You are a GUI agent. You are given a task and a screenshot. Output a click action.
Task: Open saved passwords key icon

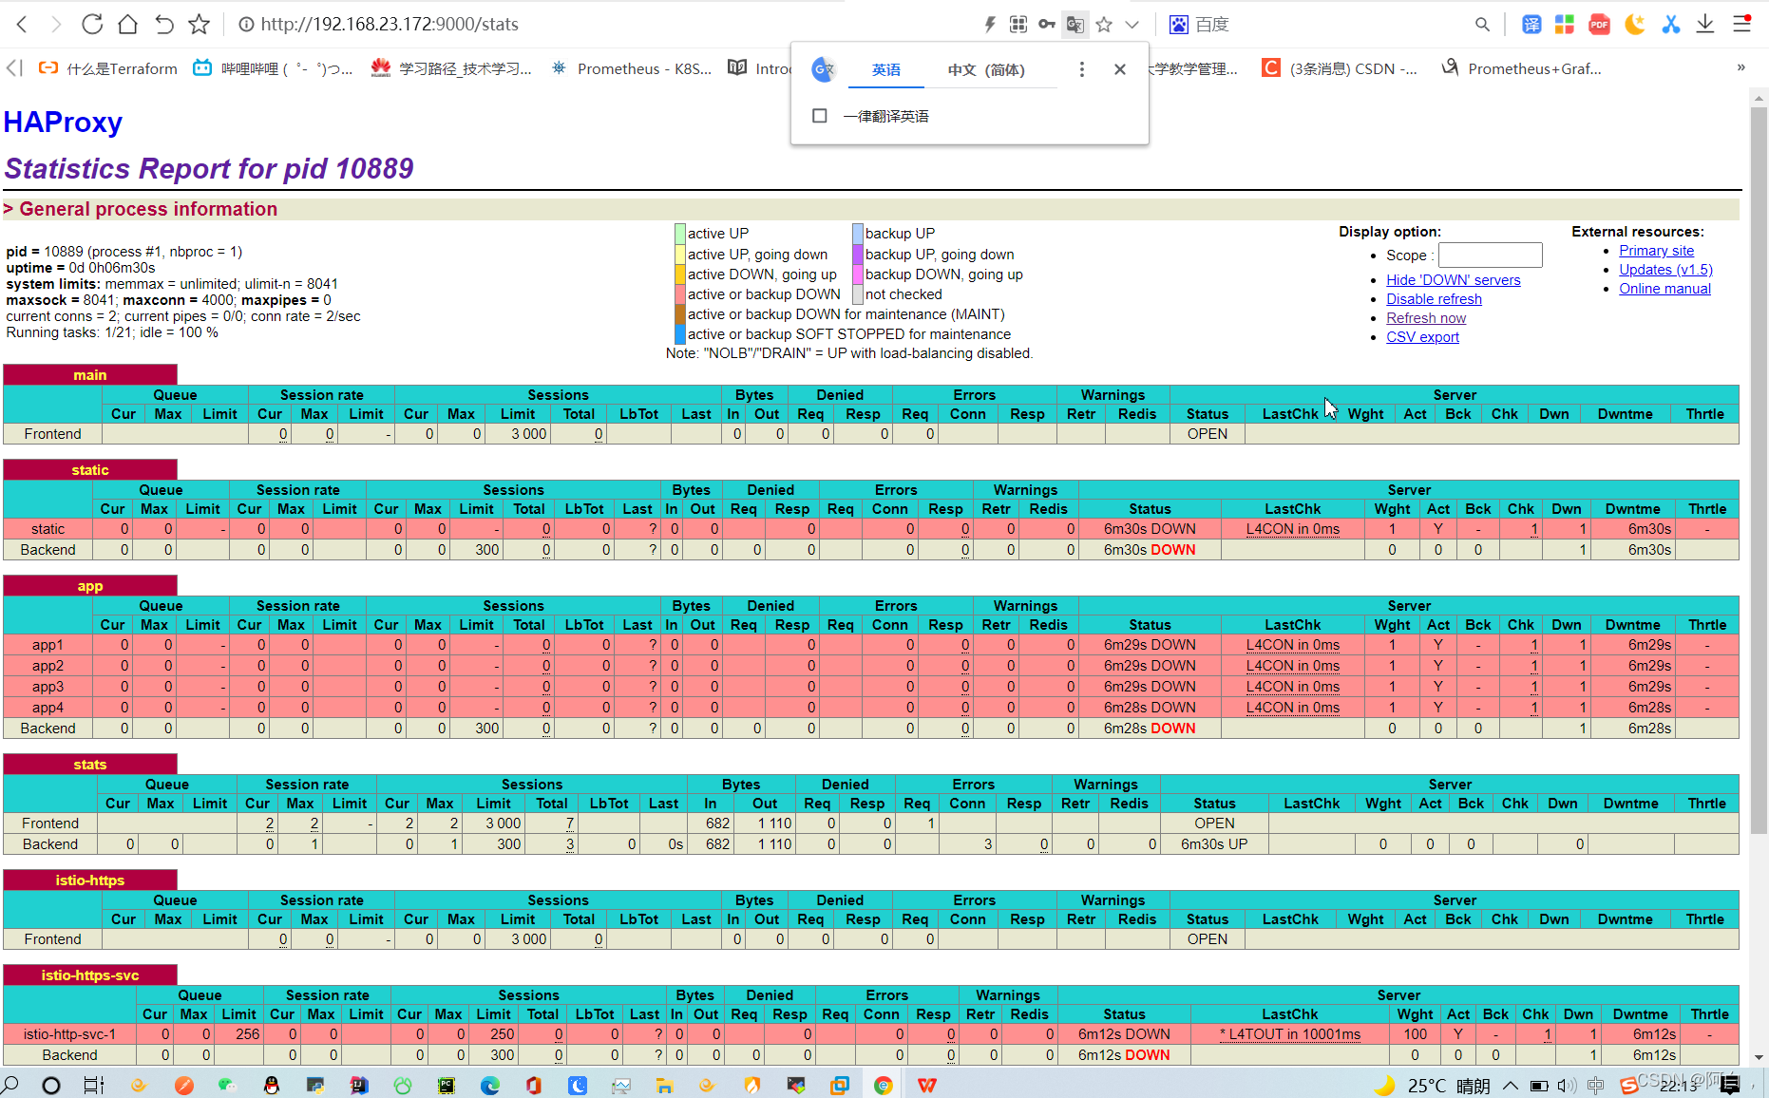pos(1047,25)
